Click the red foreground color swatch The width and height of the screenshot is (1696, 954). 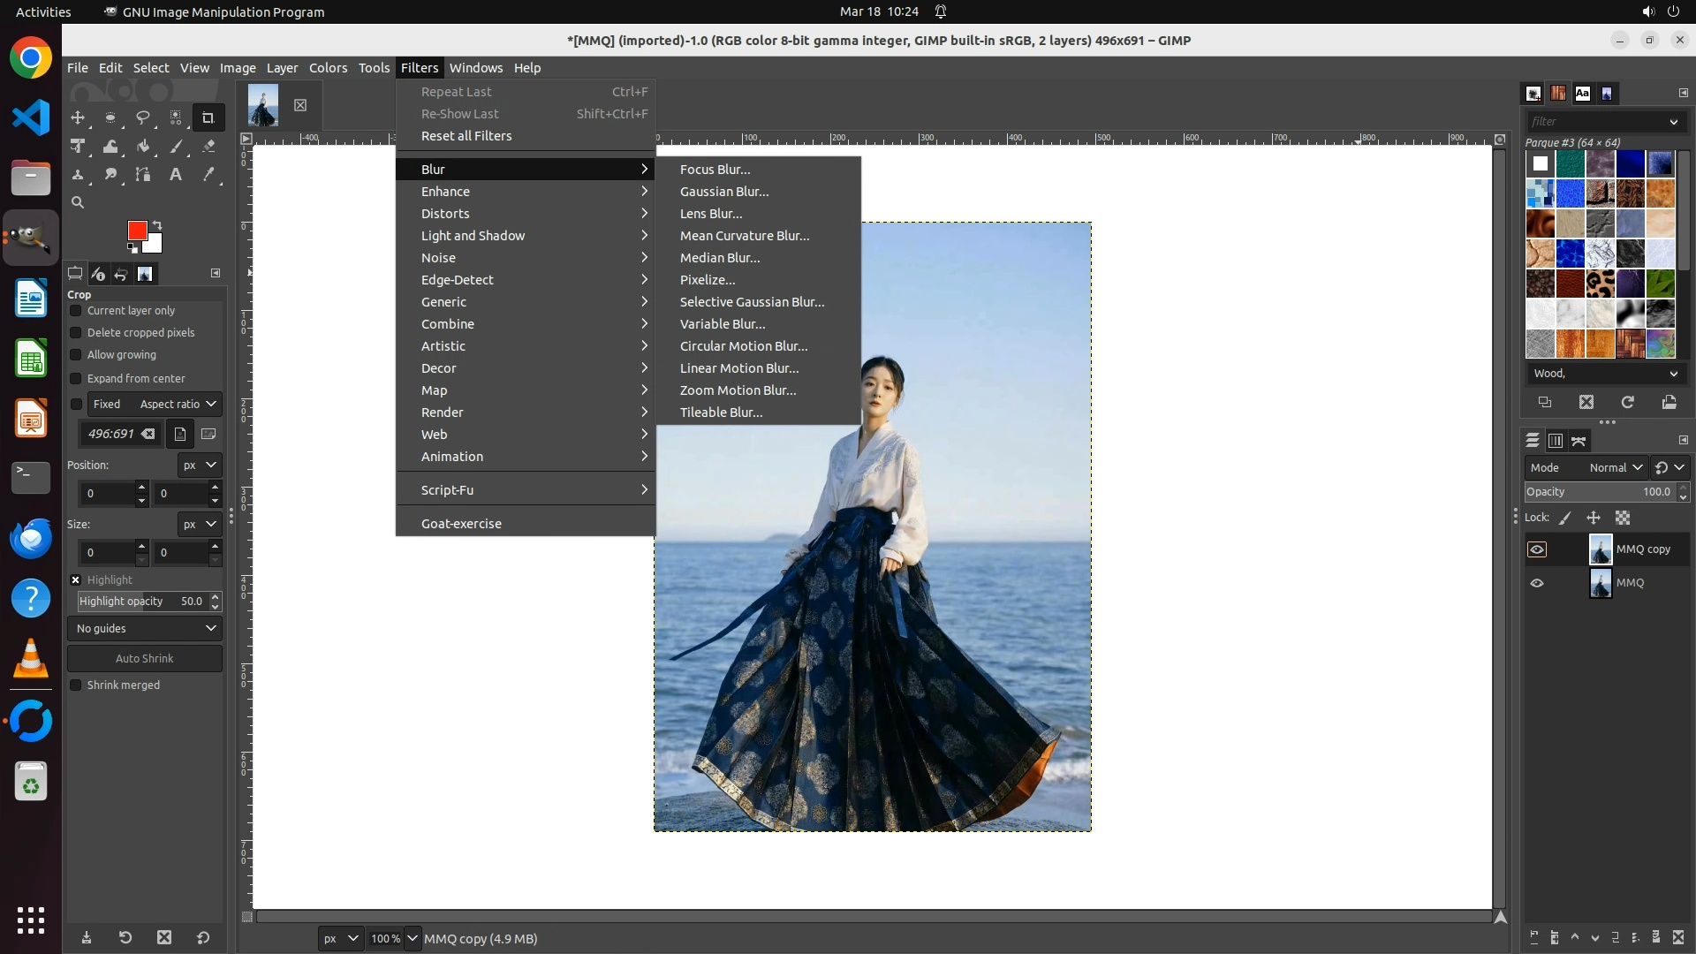(136, 231)
